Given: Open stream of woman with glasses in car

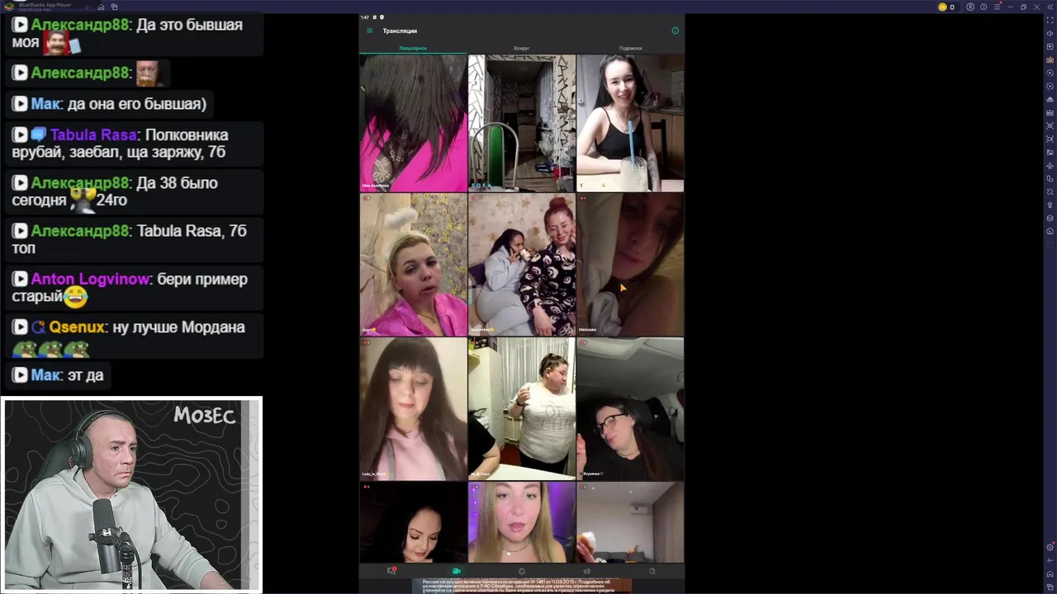Looking at the screenshot, I should tap(630, 408).
